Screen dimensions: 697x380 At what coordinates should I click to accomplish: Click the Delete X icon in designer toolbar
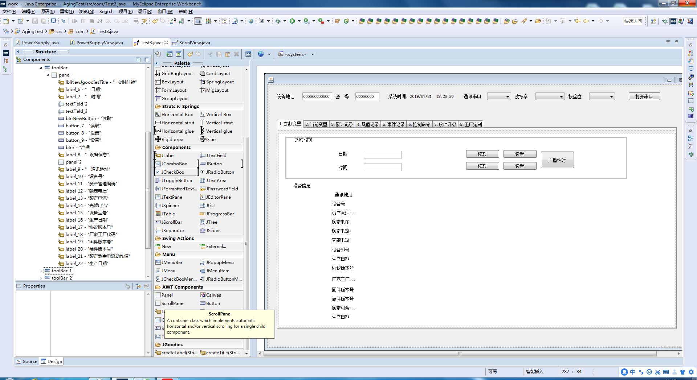237,54
